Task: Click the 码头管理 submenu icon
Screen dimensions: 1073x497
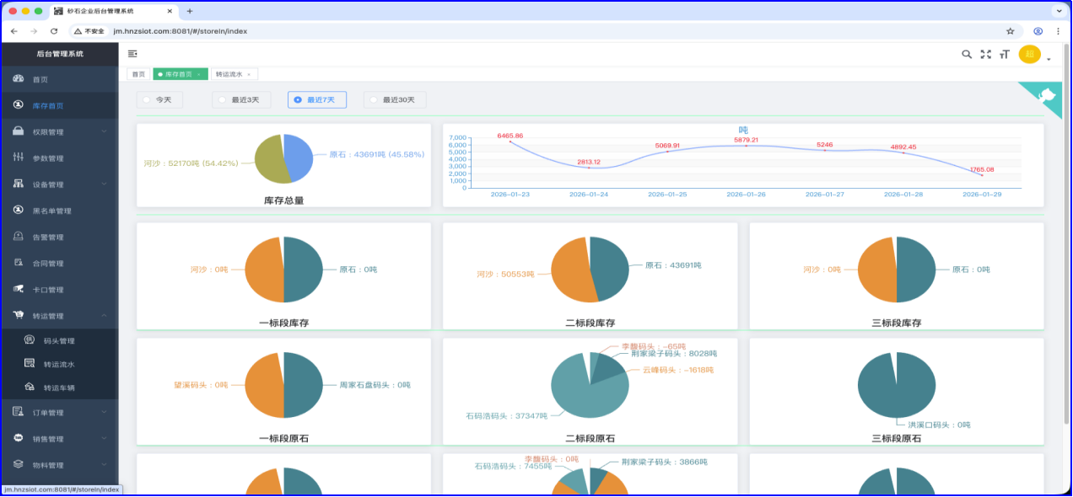Action: tap(29, 340)
